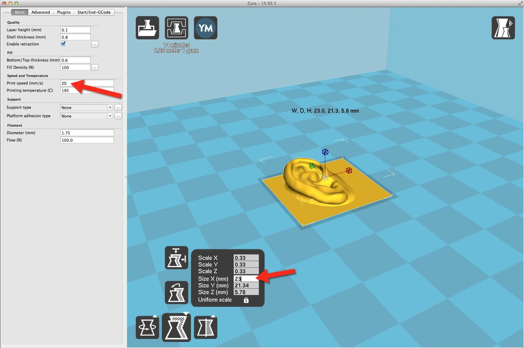
Task: Click the Shell thickness input field
Action: [75, 37]
